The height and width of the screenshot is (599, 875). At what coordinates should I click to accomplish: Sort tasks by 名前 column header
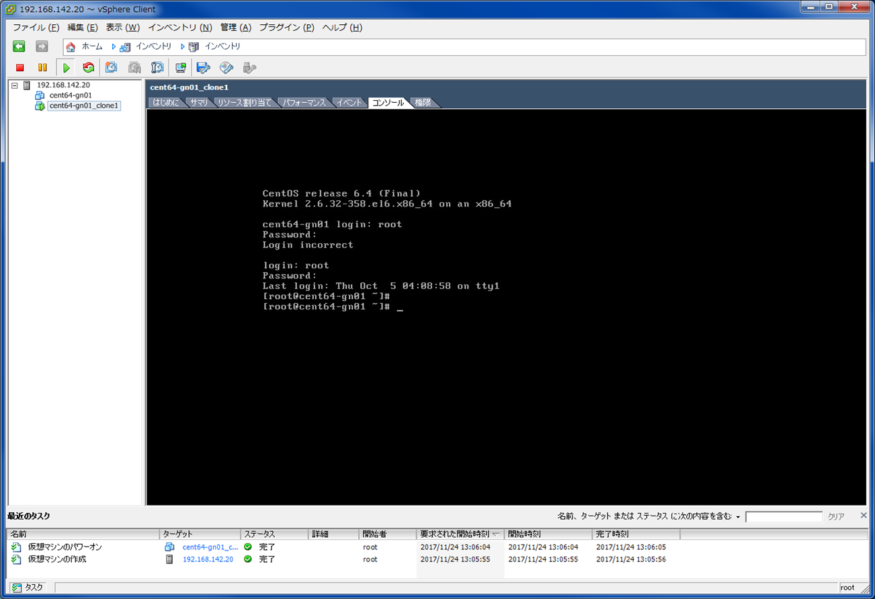(x=83, y=534)
